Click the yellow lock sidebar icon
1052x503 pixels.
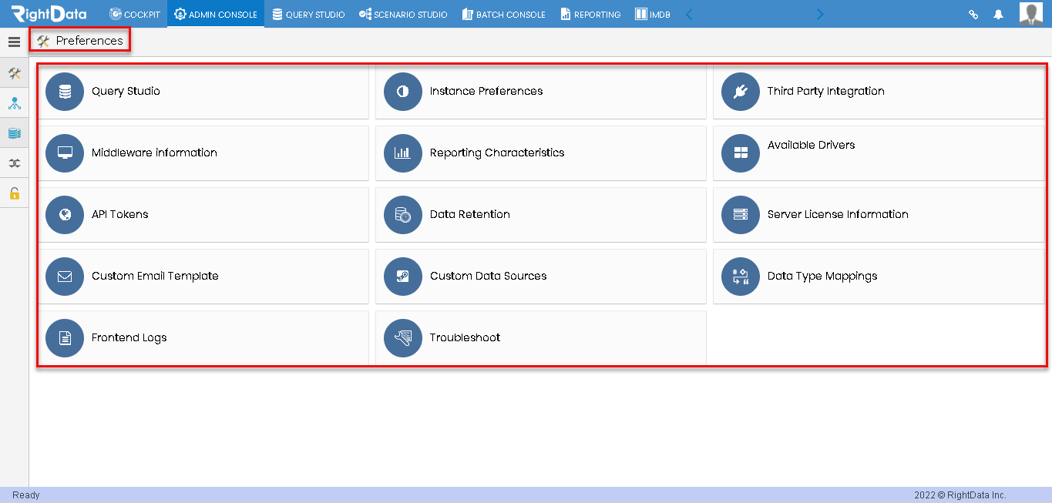[x=14, y=193]
